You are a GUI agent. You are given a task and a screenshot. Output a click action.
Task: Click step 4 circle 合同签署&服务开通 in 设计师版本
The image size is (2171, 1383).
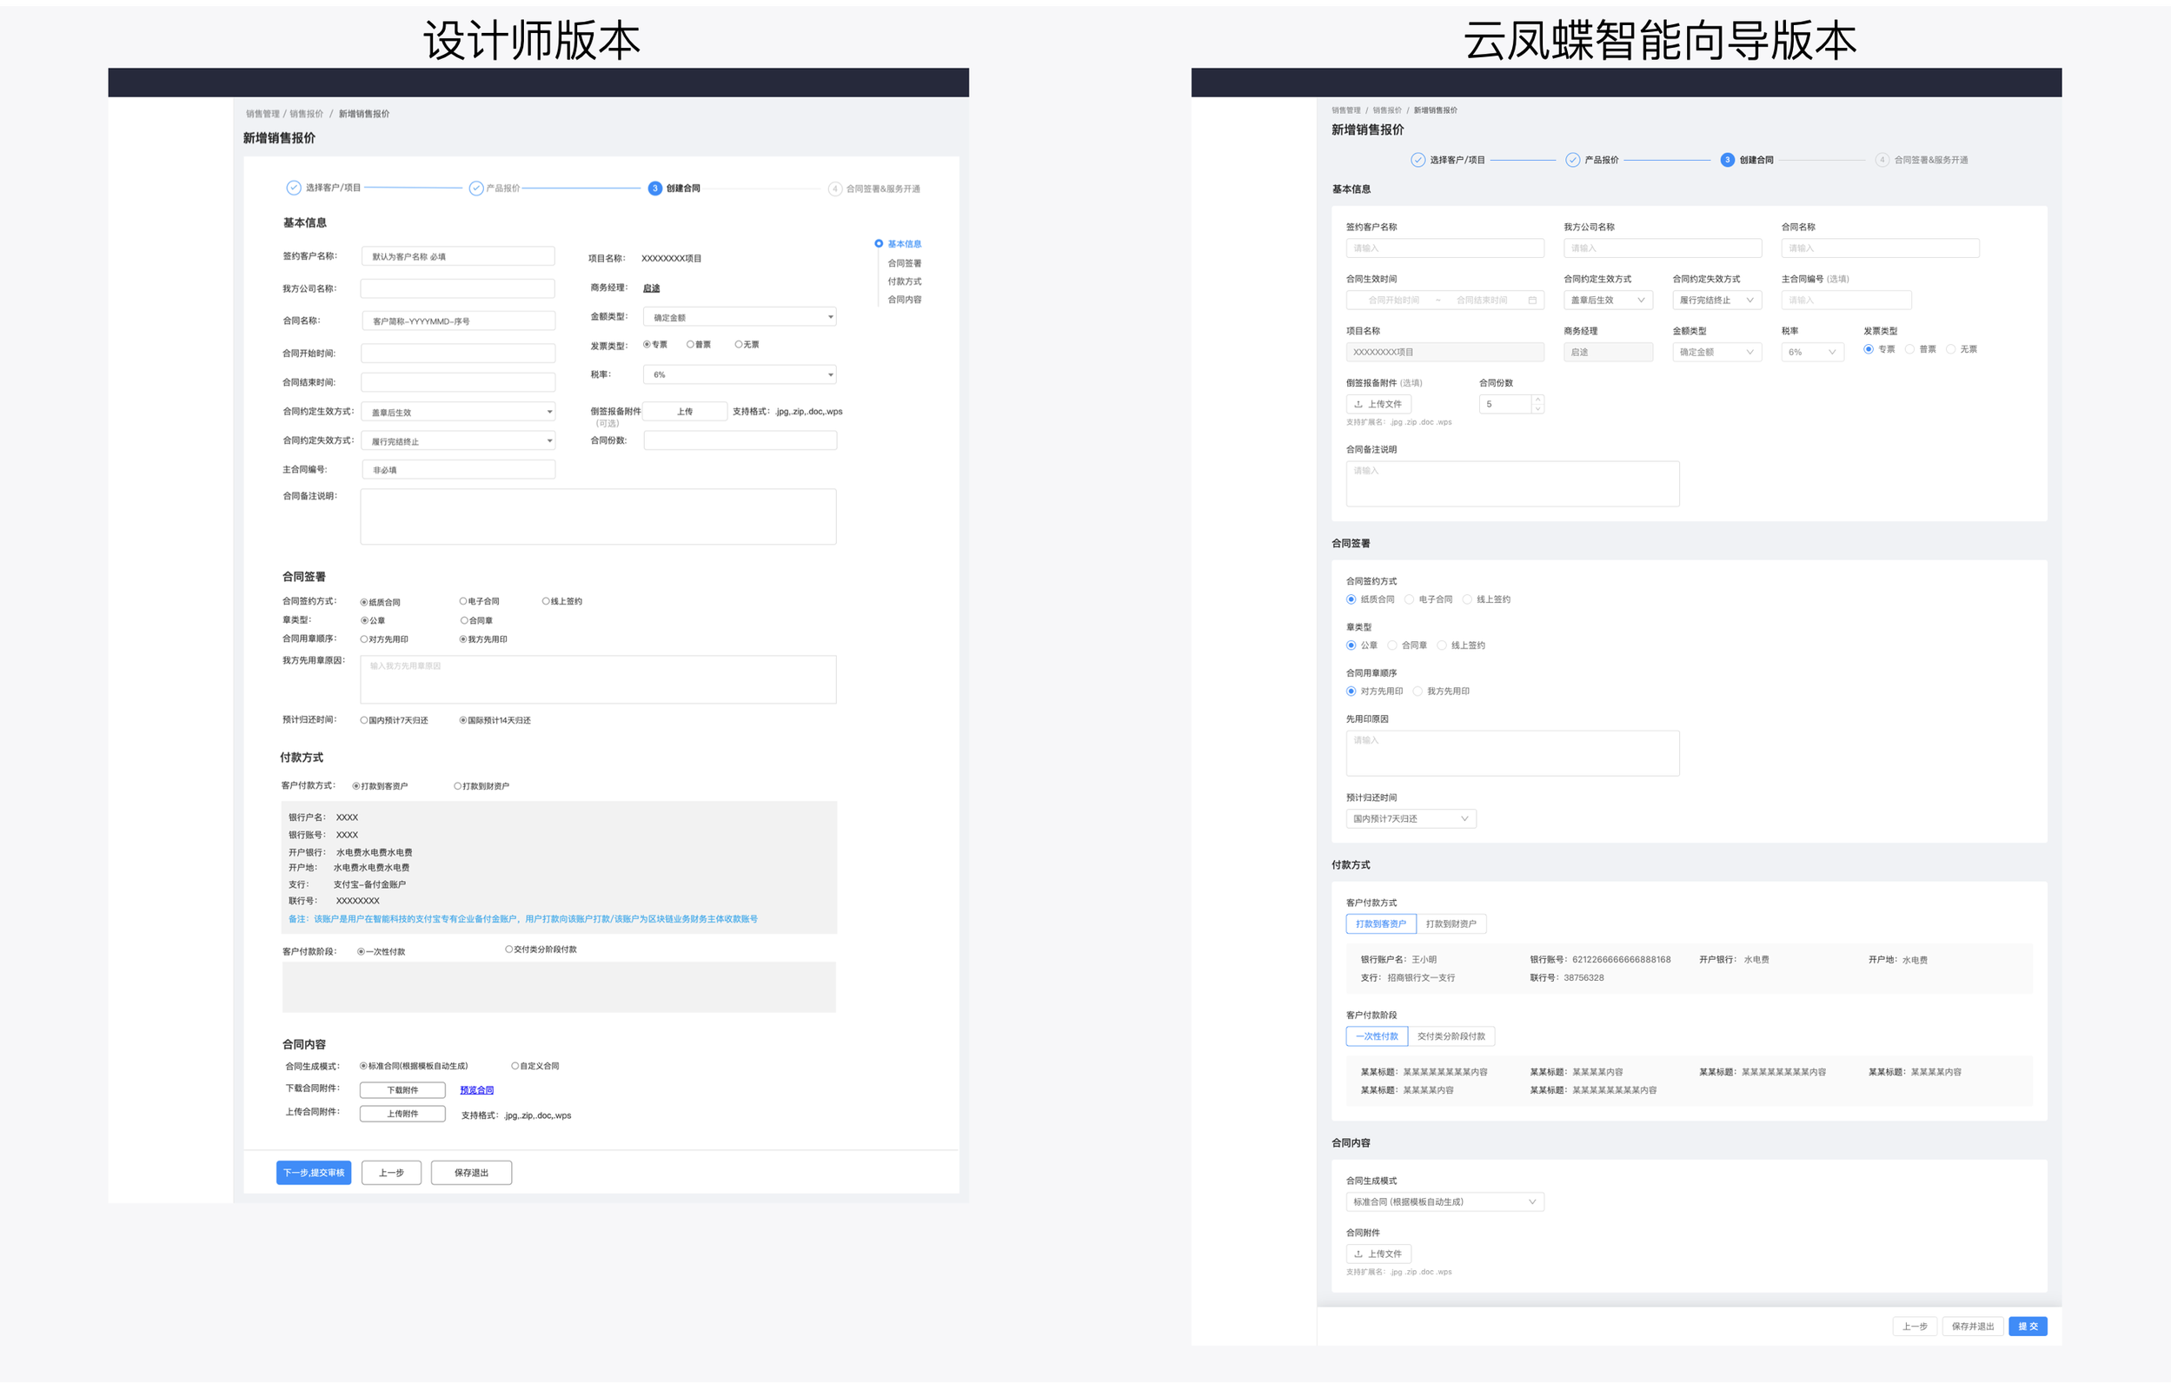[835, 189]
